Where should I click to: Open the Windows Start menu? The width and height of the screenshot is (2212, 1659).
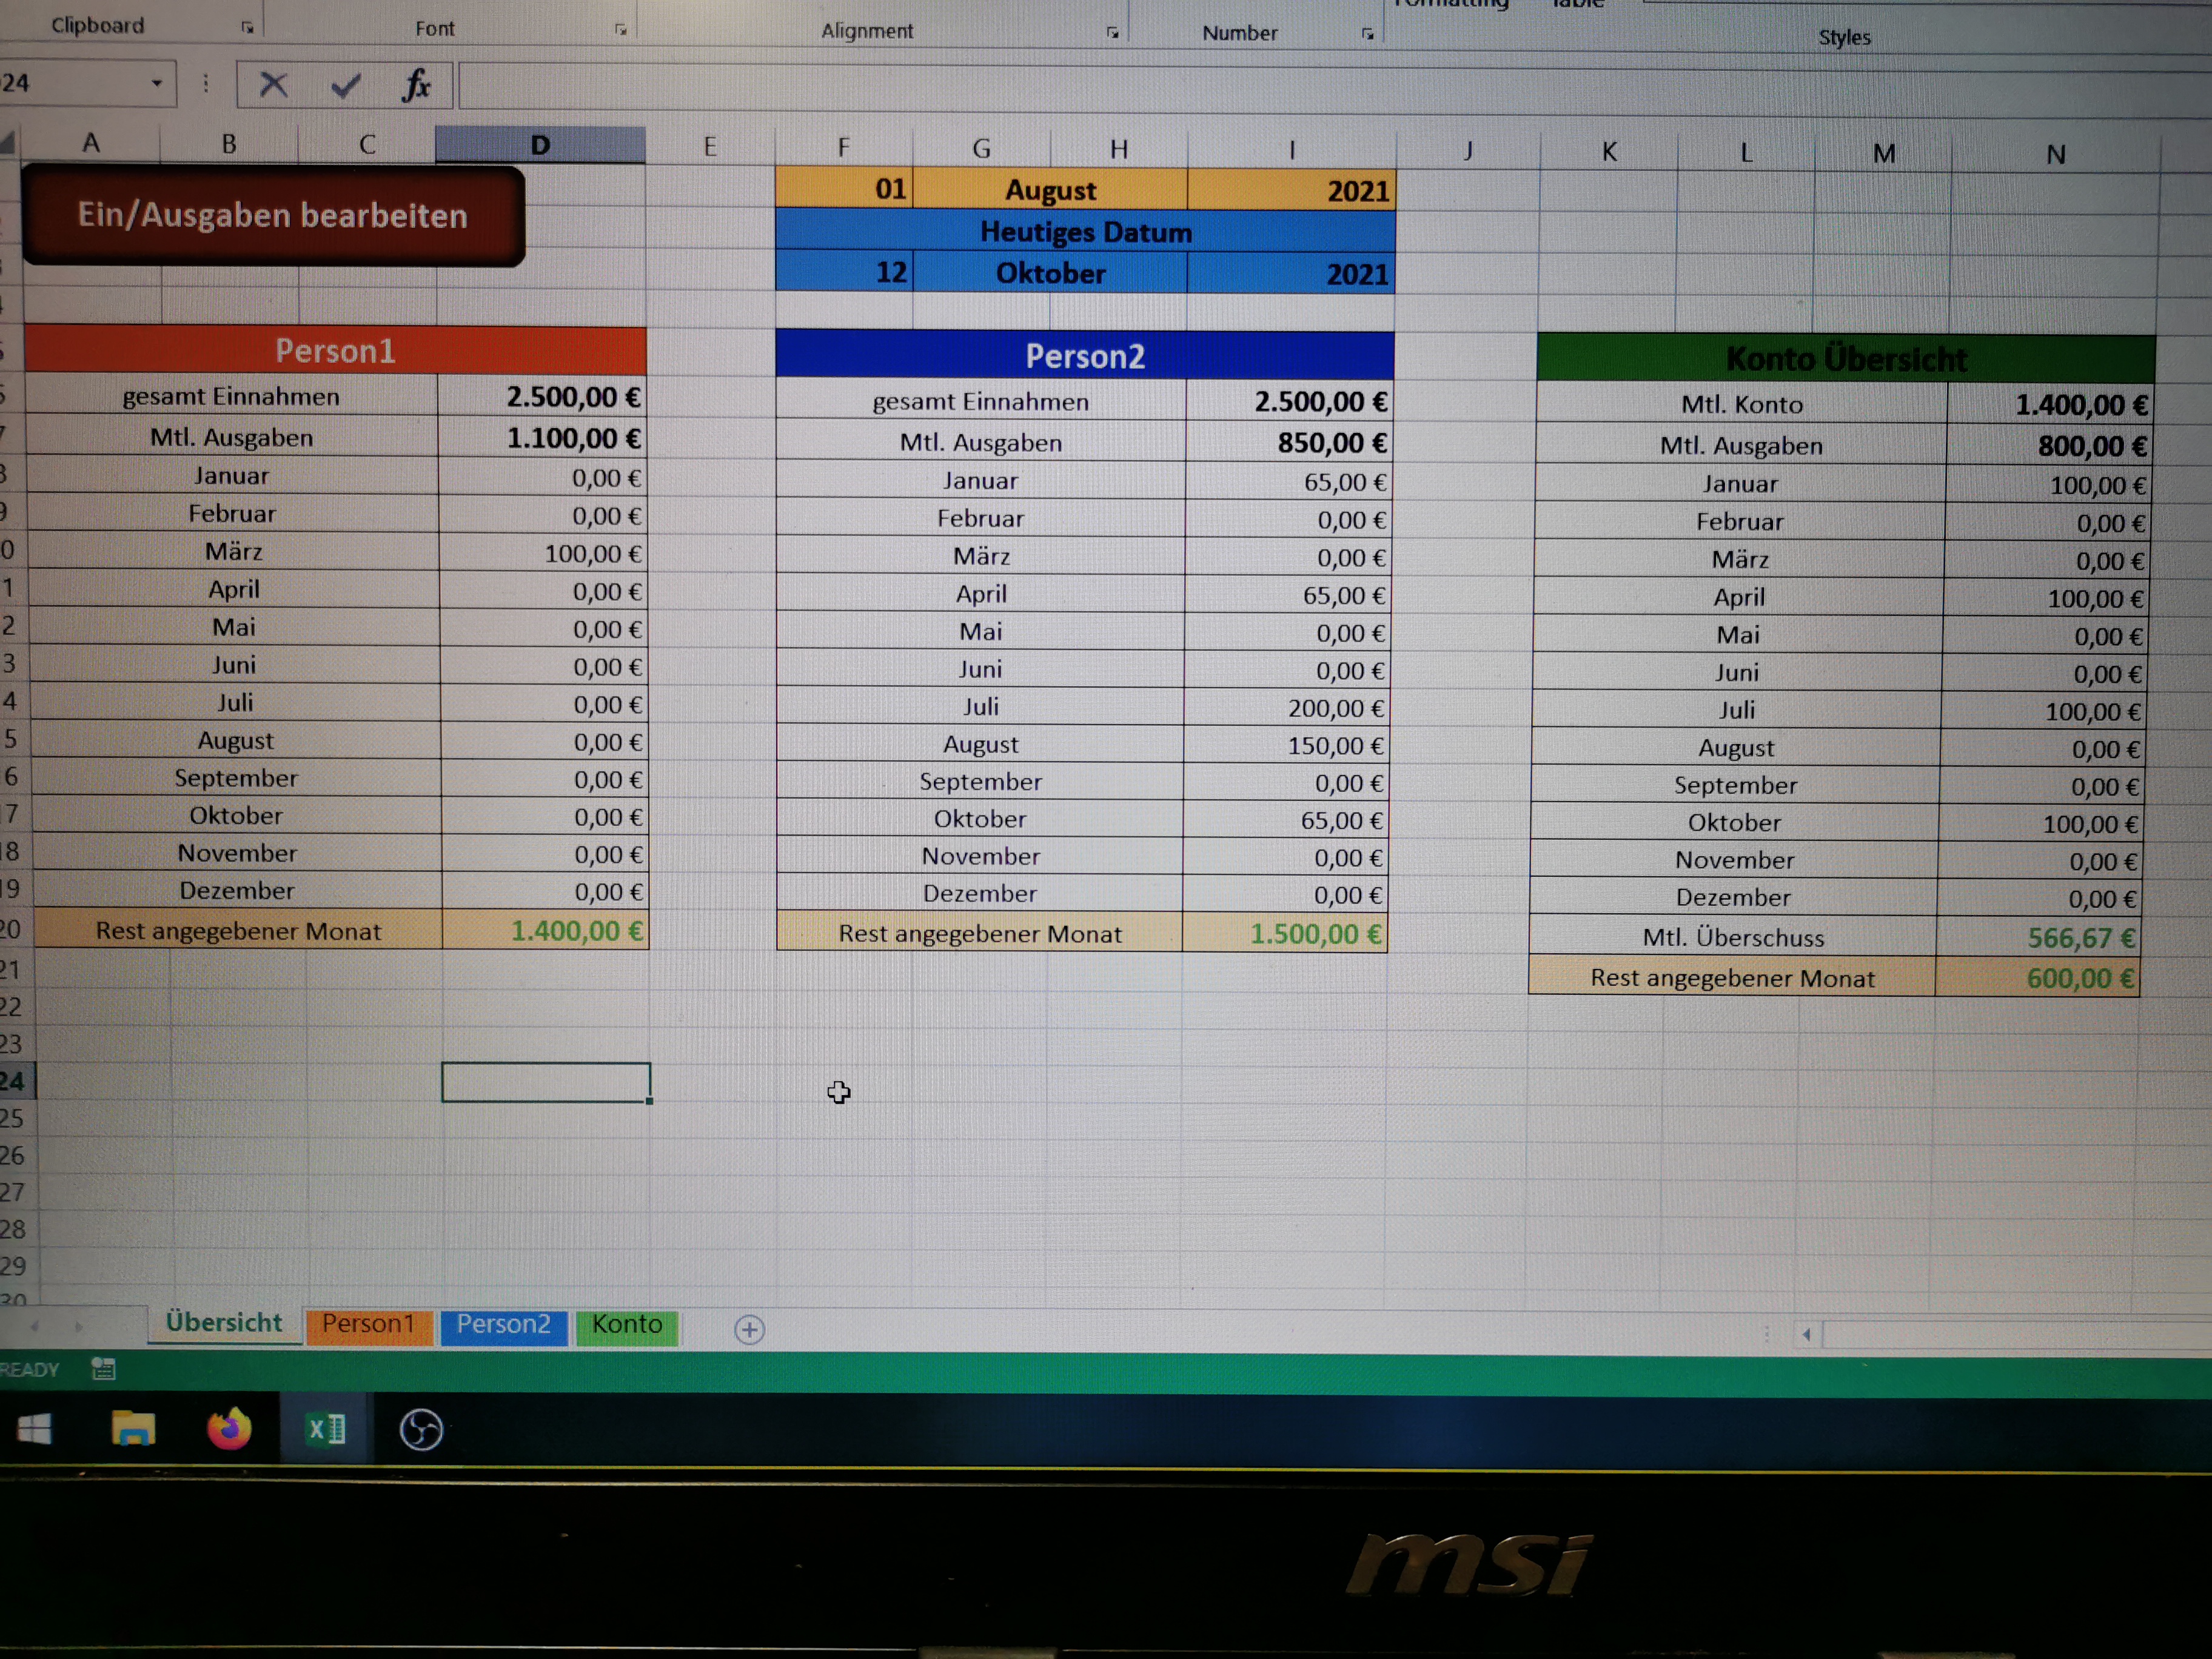[x=35, y=1429]
